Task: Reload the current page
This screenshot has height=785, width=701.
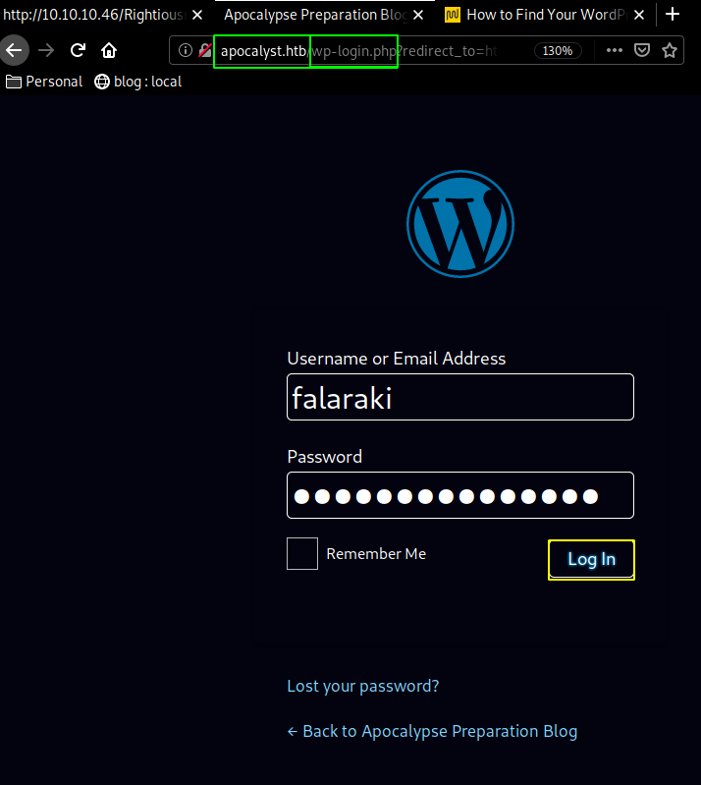Action: tap(78, 50)
